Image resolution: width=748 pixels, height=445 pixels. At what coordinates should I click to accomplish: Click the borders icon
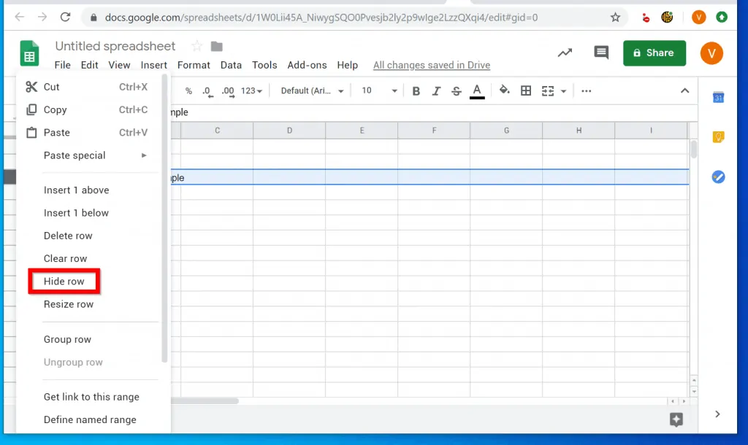[x=527, y=90]
